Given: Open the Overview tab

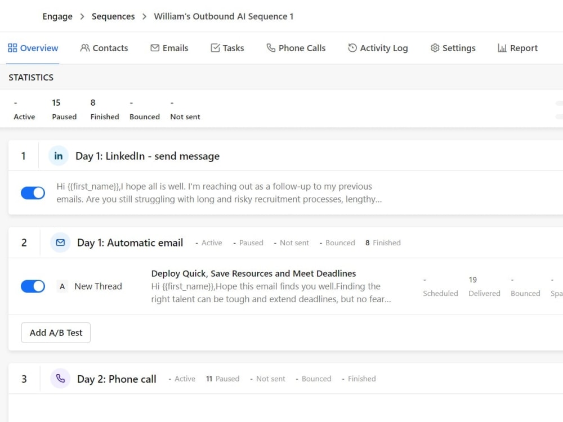Looking at the screenshot, I should (x=33, y=48).
